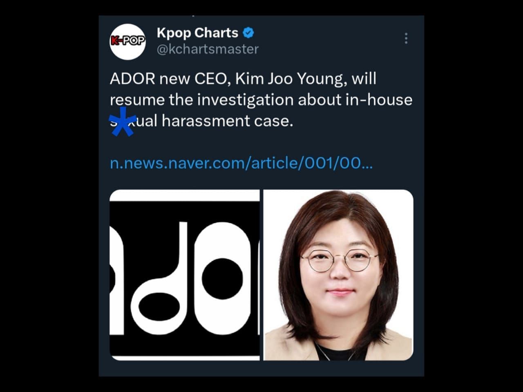This screenshot has height=392, width=523.
Task: Open the three-dot more options menu
Action: [406, 38]
